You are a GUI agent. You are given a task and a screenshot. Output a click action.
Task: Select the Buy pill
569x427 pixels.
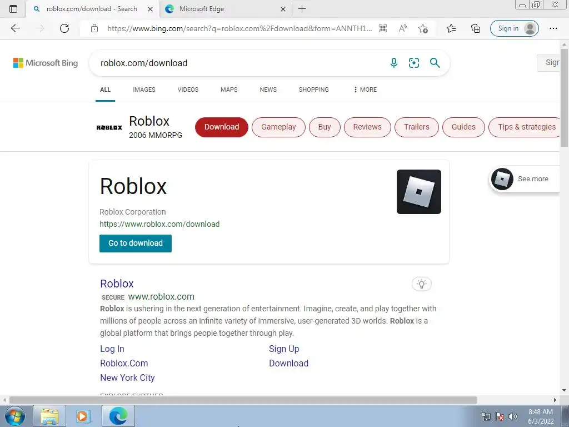click(325, 127)
